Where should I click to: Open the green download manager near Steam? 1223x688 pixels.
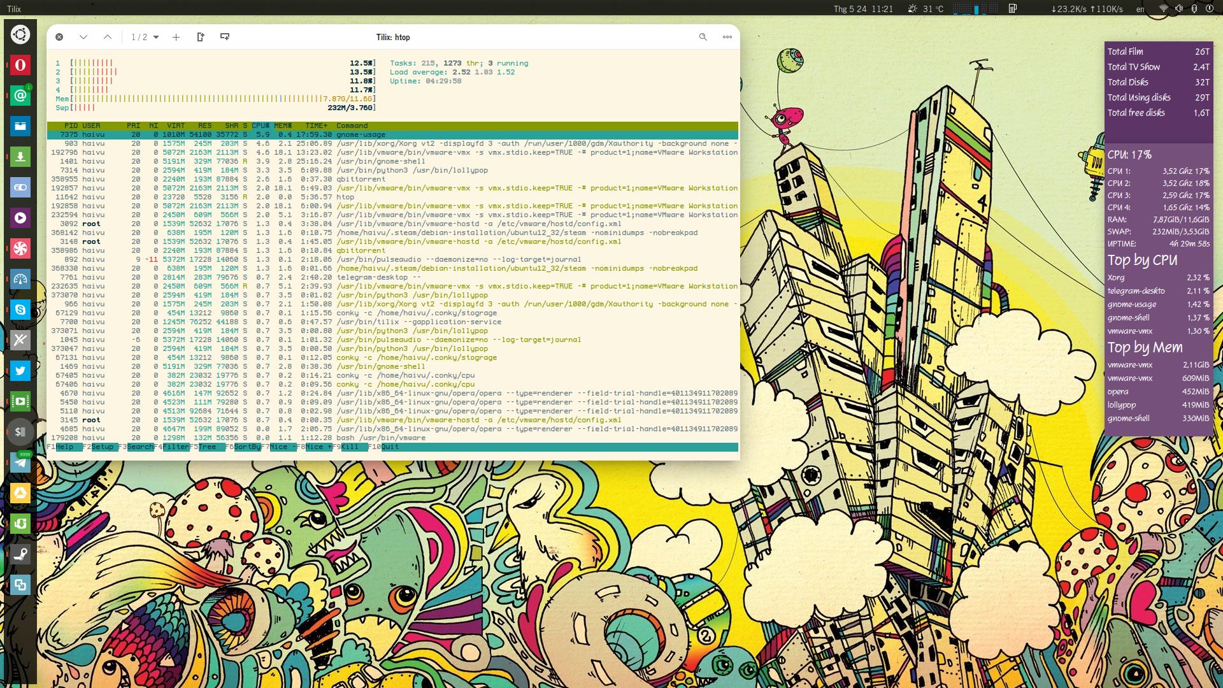click(20, 524)
